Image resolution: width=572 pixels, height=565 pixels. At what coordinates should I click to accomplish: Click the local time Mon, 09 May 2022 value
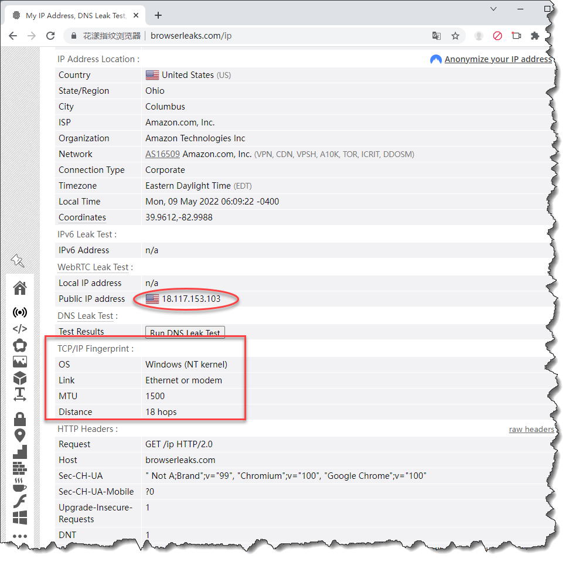[x=212, y=202]
